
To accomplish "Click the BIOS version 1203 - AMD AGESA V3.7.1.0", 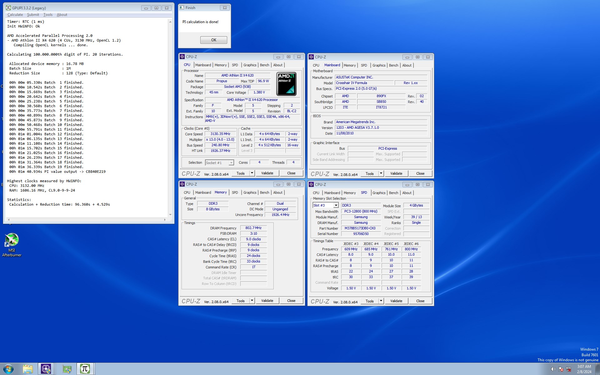I will [381, 127].
